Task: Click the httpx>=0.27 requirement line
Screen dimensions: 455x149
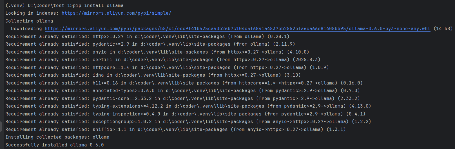Action: coord(147,37)
